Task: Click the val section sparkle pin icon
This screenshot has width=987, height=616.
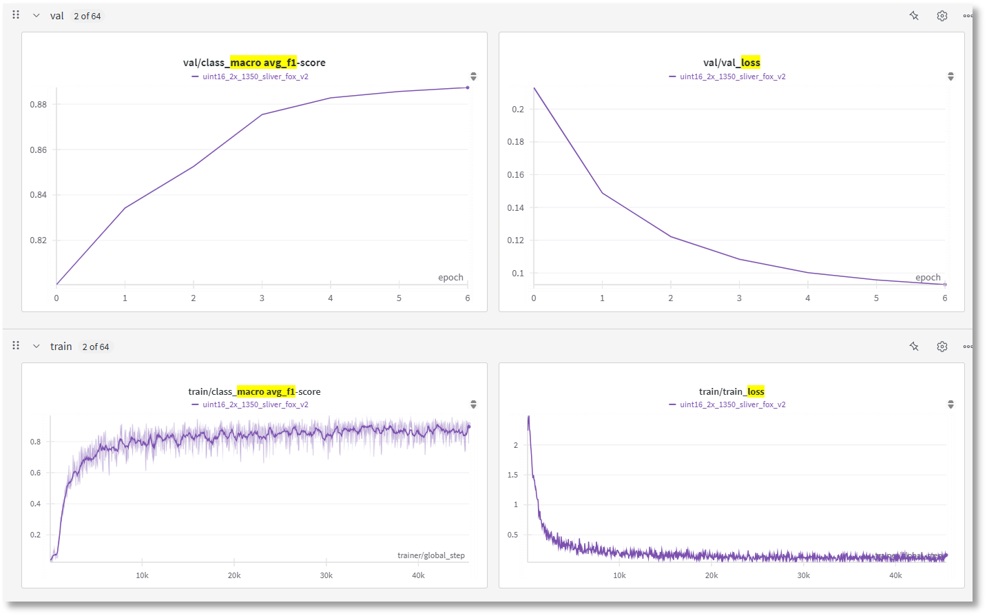Action: point(914,16)
